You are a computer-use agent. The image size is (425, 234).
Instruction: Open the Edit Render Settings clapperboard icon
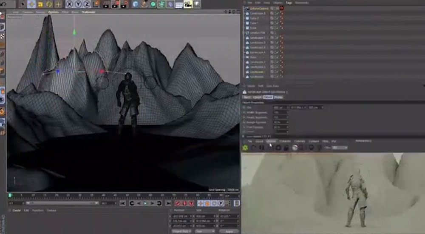point(125,4)
